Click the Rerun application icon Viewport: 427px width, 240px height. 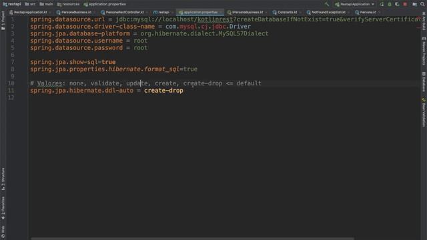382,4
